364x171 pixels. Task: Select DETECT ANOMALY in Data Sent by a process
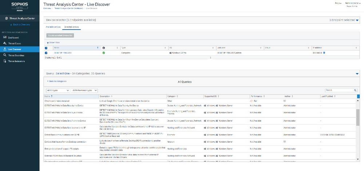click(63, 112)
